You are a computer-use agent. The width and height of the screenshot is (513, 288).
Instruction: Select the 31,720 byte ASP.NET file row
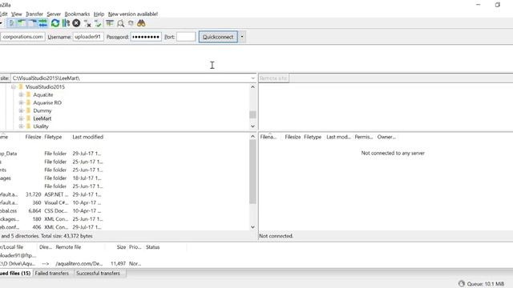52,194
